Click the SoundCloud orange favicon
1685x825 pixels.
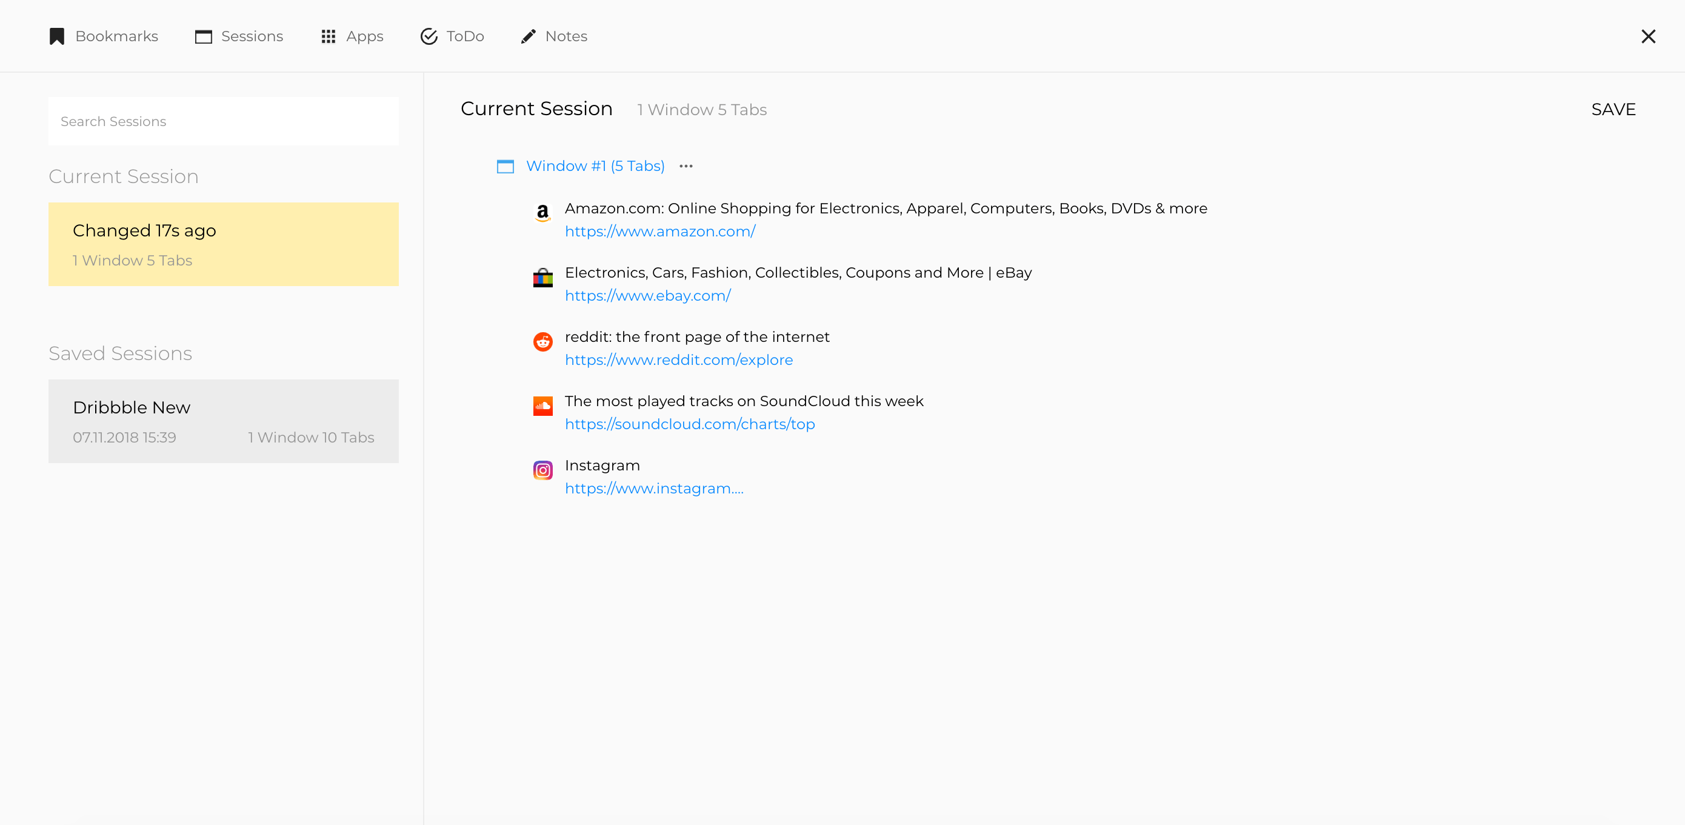click(542, 406)
